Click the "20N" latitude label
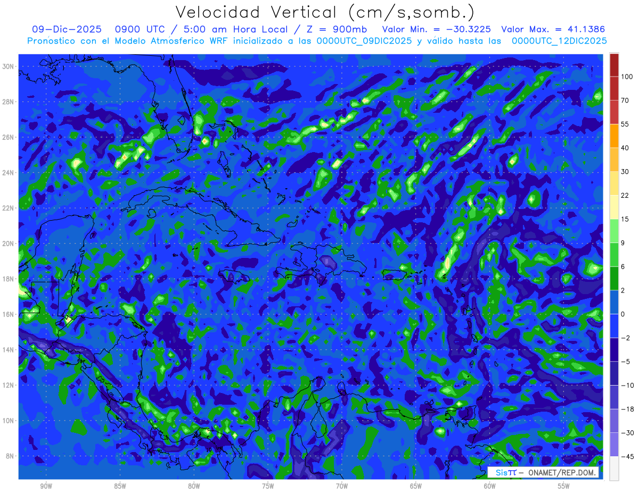639x493 pixels. click(9, 244)
